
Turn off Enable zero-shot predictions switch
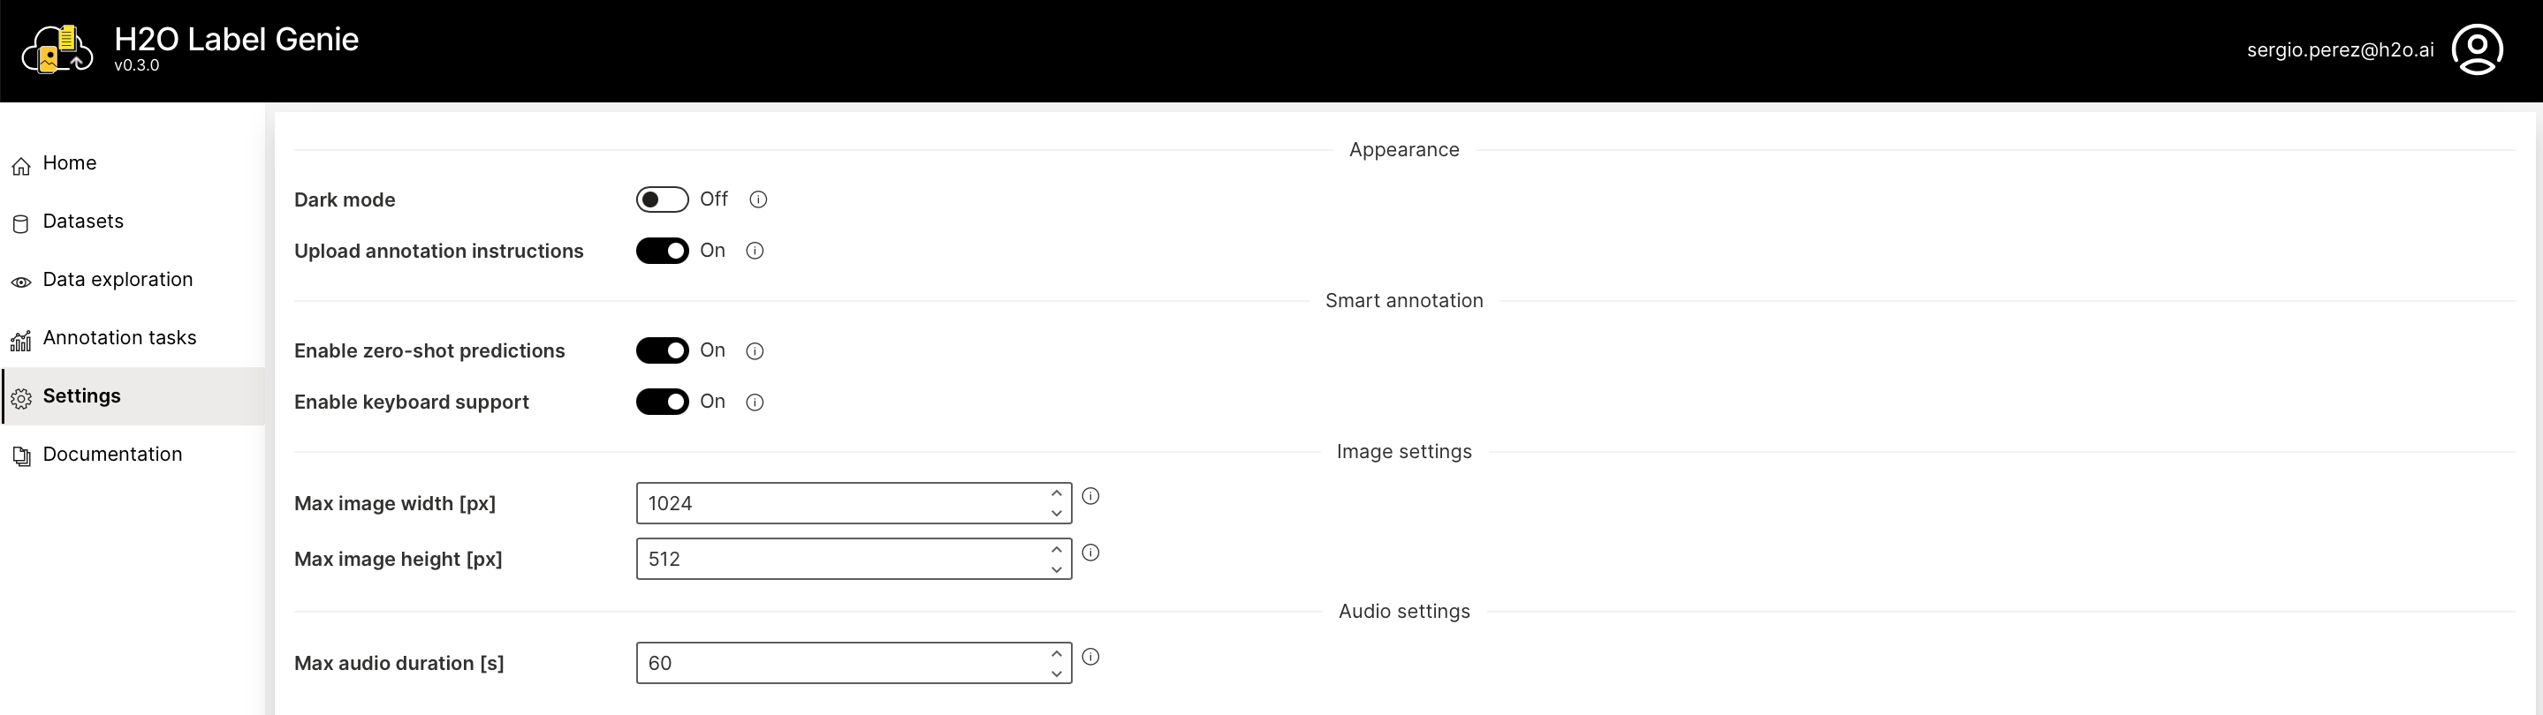[662, 351]
